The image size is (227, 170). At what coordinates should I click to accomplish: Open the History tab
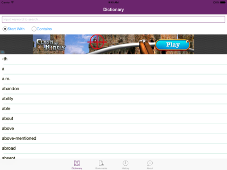pos(125,165)
